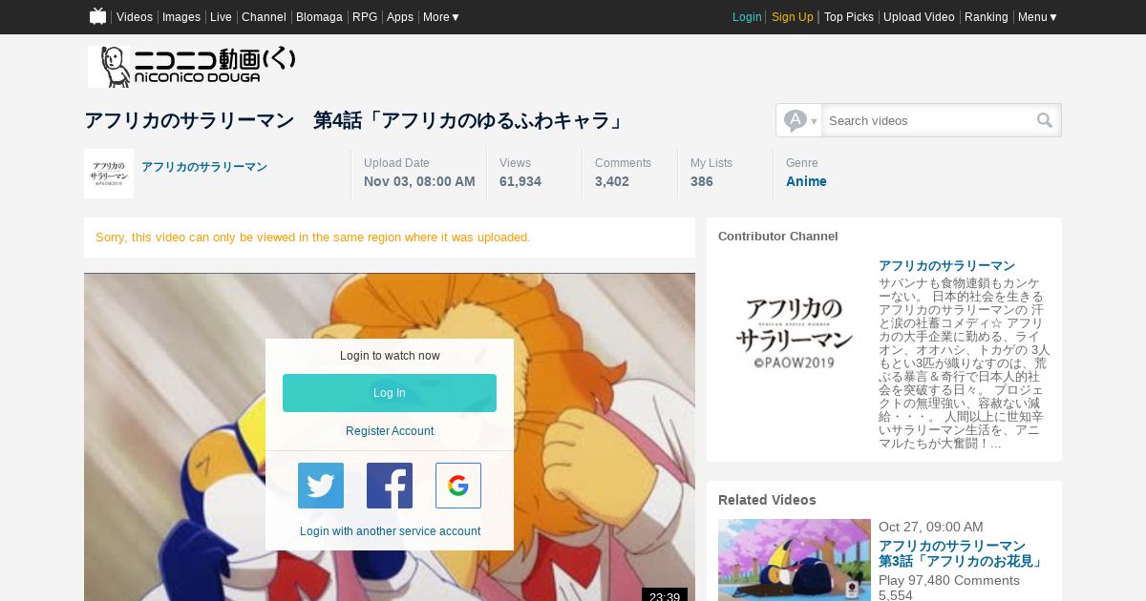Expand the More dropdown in top bar
This screenshot has width=1146, height=601.
point(441,17)
